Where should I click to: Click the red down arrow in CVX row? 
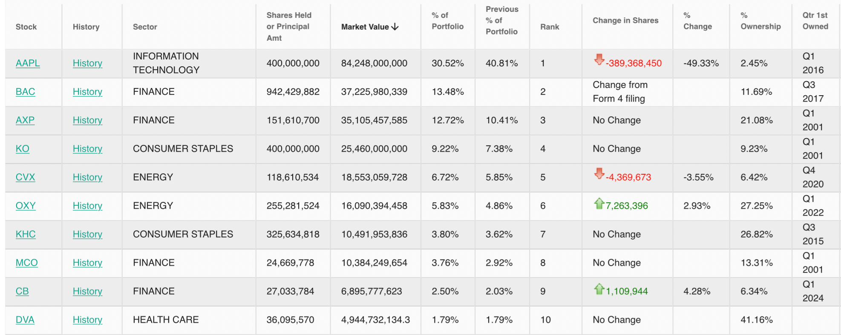[599, 173]
